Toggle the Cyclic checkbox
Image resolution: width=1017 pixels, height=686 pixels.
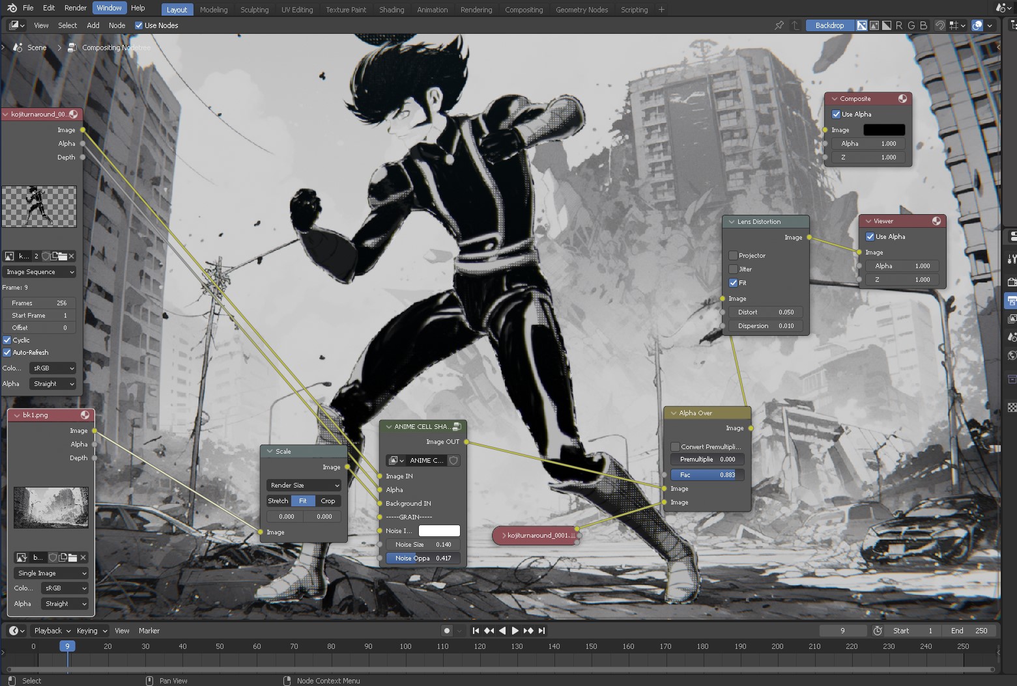[x=7, y=340]
